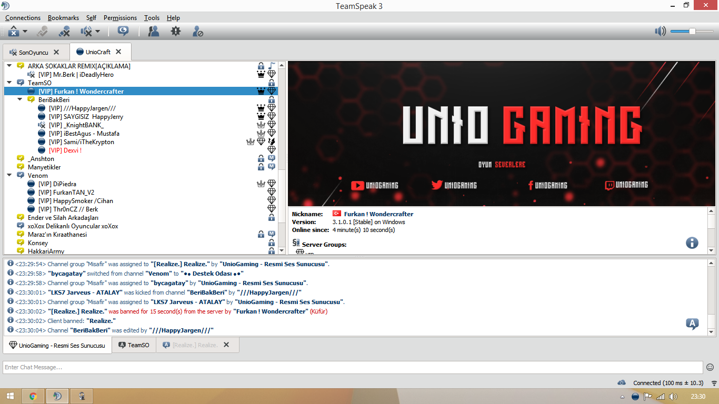The image size is (719, 404).
Task: Open the Bookmarks menu
Action: [x=63, y=17]
